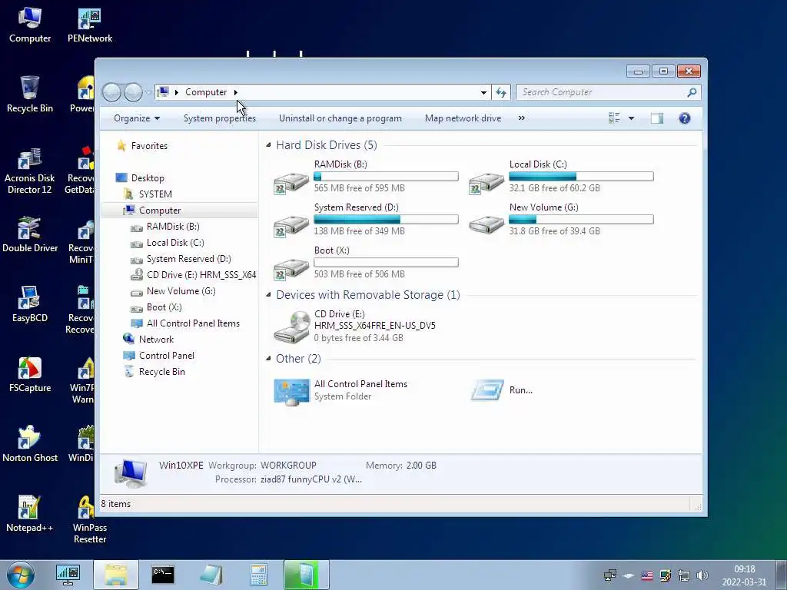Open the address bar history dropdown arrow
787x590 pixels.
pos(483,92)
